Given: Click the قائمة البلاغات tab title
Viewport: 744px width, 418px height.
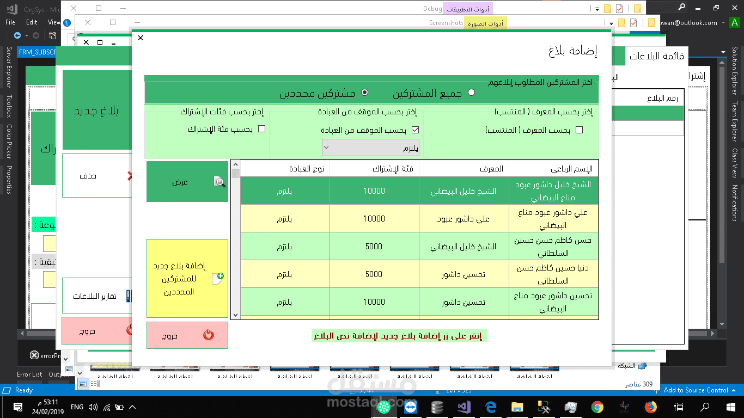Looking at the screenshot, I should coord(656,56).
